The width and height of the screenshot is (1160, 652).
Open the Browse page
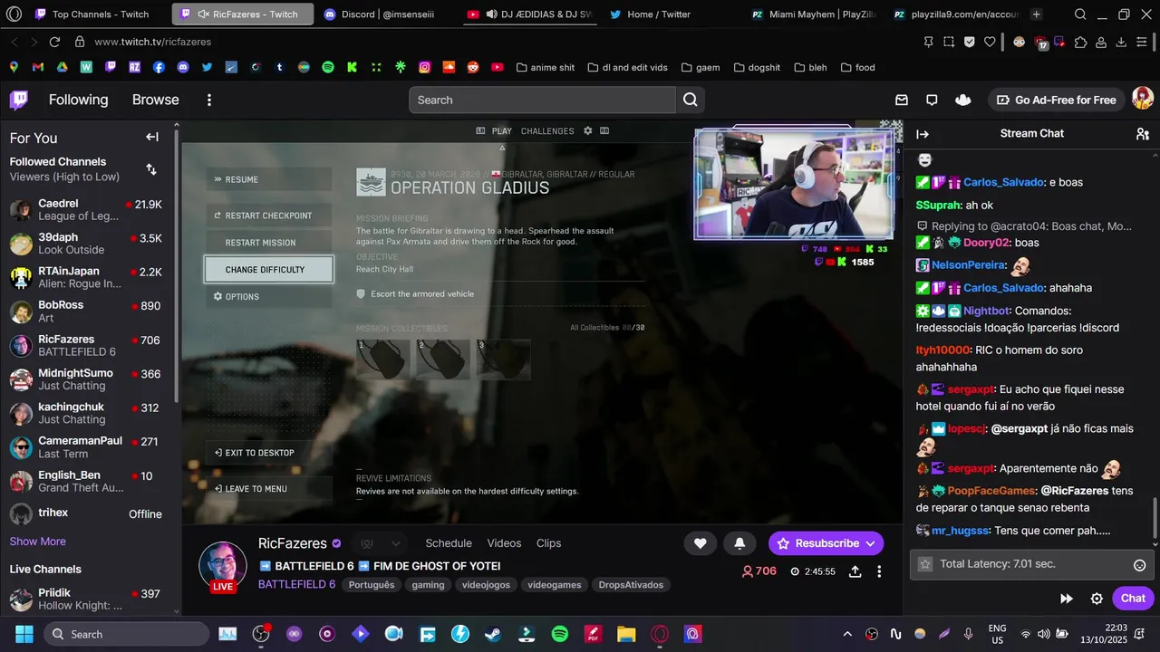tap(155, 100)
